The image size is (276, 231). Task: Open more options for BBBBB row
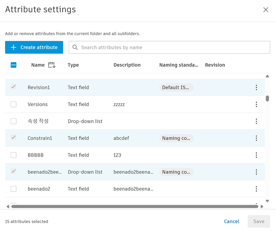[256, 155]
